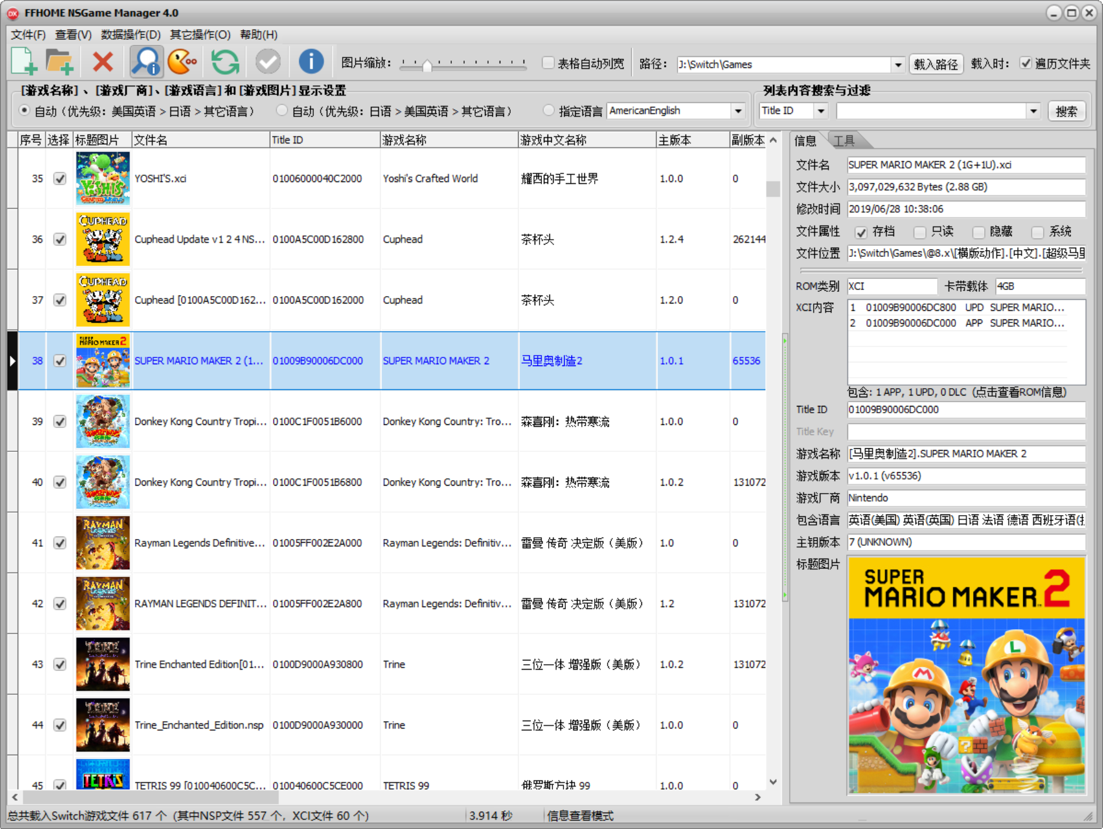Click the TETRIS 99 game name cell
Screen dimensions: 1103x829
(406, 785)
